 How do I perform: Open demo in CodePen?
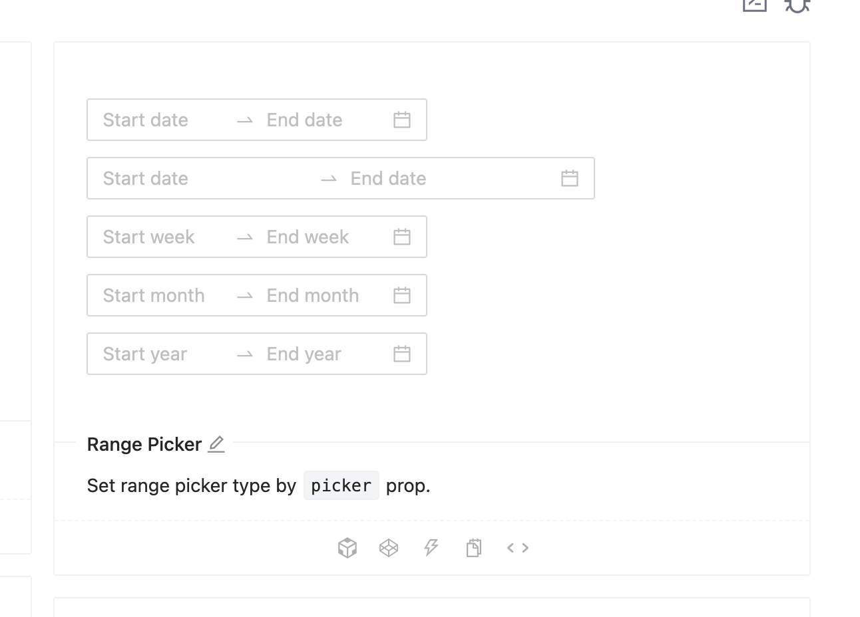389,547
